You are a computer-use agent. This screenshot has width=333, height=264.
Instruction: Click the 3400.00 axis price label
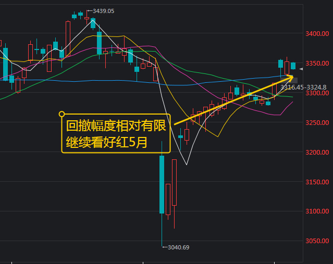(x=317, y=33)
